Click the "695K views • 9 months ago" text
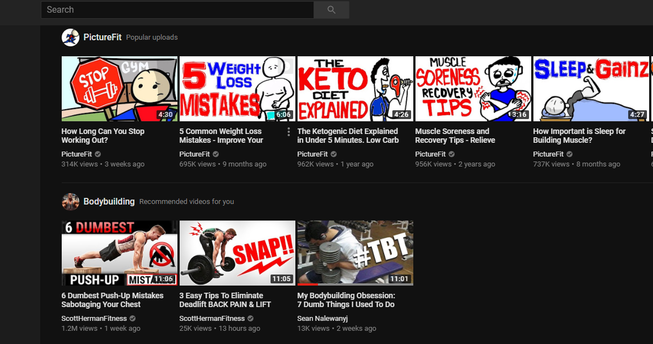The width and height of the screenshot is (653, 344). 223,164
